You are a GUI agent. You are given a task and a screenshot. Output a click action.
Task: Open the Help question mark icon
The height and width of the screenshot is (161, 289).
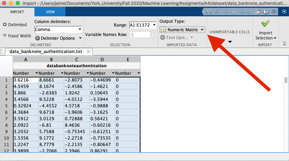click(265, 12)
